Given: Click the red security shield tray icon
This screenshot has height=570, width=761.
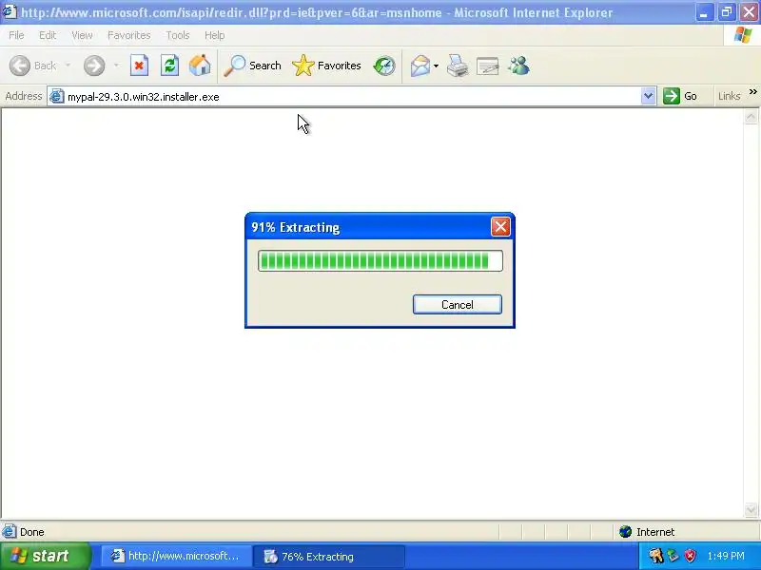Looking at the screenshot, I should click(690, 556).
